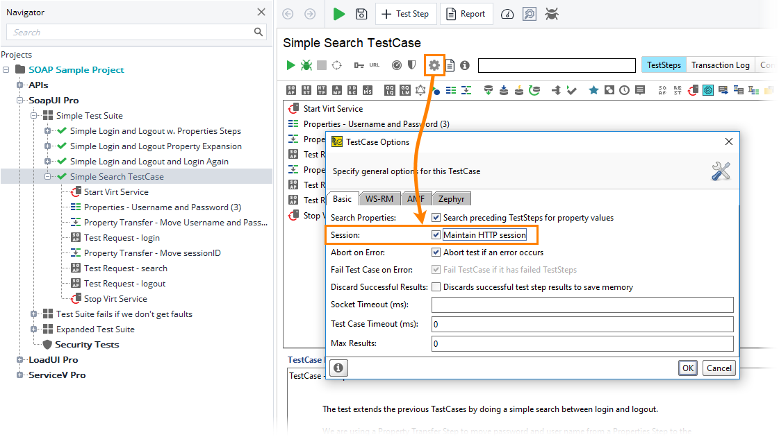The height and width of the screenshot is (437, 779).
Task: Add a Properties step icon
Action: coord(451,90)
